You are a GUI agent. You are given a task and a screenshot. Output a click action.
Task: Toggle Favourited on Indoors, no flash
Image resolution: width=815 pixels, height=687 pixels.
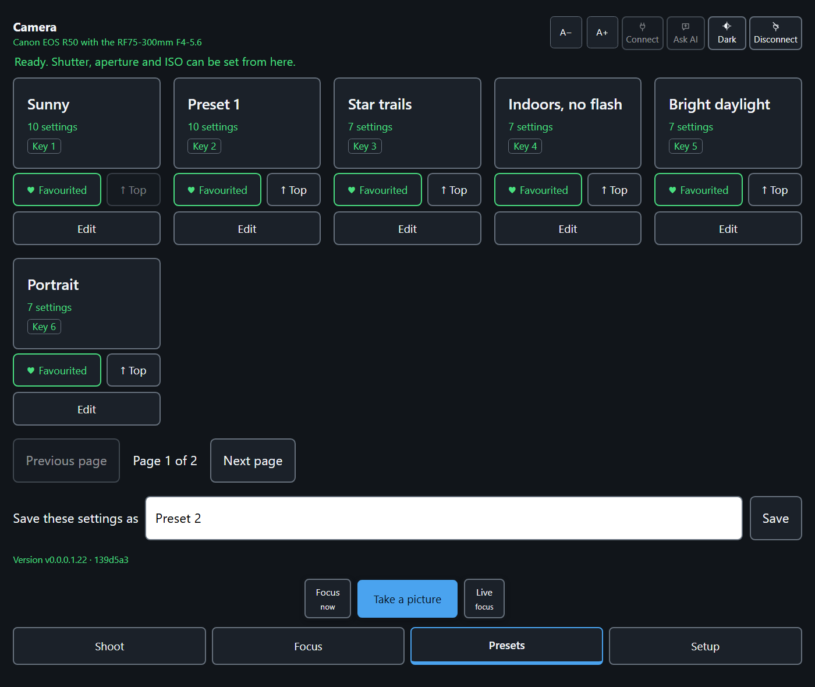[538, 190]
